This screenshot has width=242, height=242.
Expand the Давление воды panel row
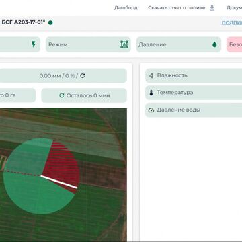coord(194,110)
